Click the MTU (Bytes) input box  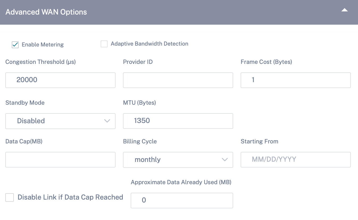point(178,121)
